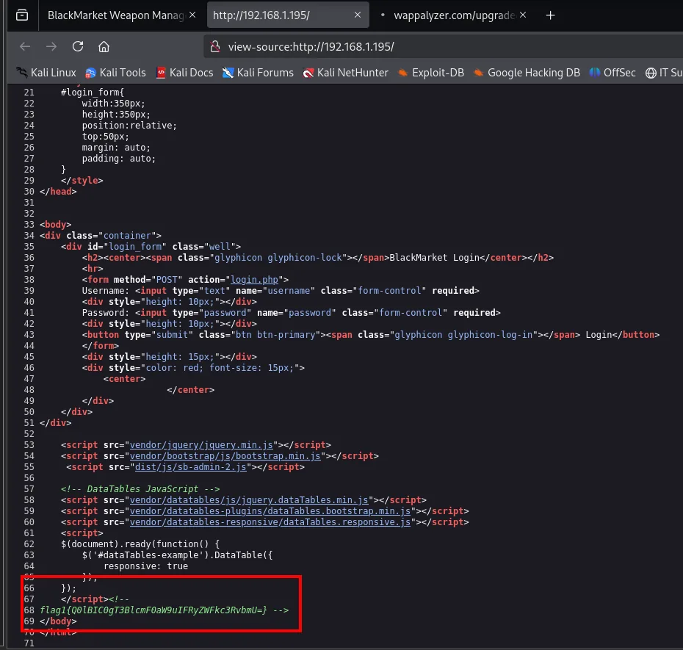Screen dimensions: 683x650
Task: Go to the browser home page
Action: [x=104, y=46]
